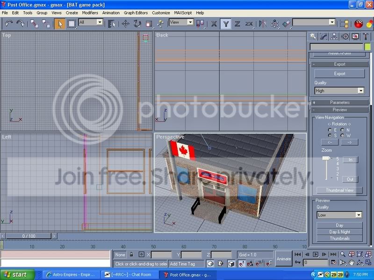The width and height of the screenshot is (374, 280).
Task: Open the Utilities hammer panel tab
Action: [366, 36]
